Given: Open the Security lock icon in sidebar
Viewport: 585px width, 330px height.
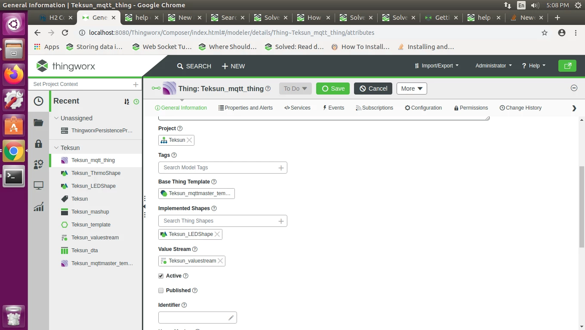Looking at the screenshot, I should 39,144.
